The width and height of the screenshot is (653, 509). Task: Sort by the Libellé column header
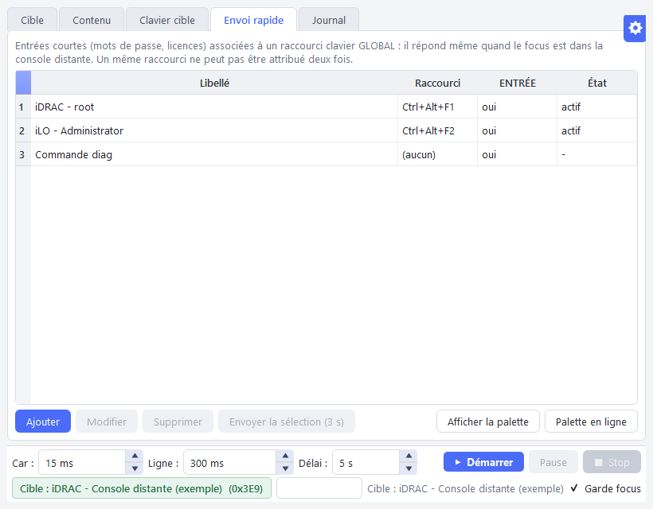click(214, 83)
